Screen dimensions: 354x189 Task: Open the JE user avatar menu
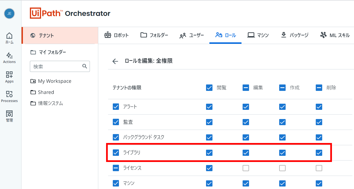tap(9, 13)
